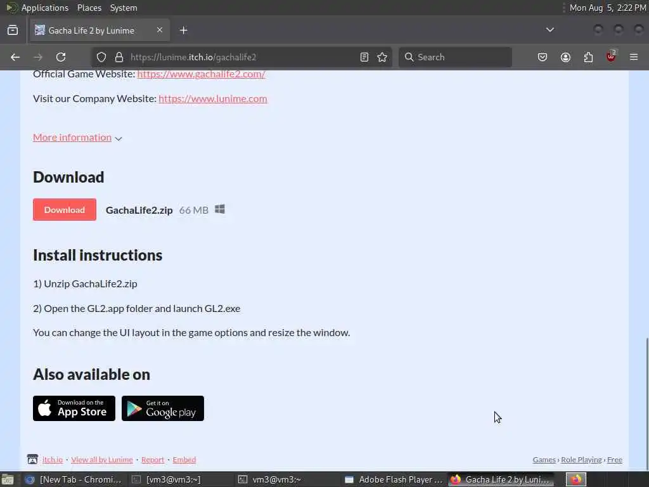Open the Role Playing breadcrumb link

[x=581, y=460]
